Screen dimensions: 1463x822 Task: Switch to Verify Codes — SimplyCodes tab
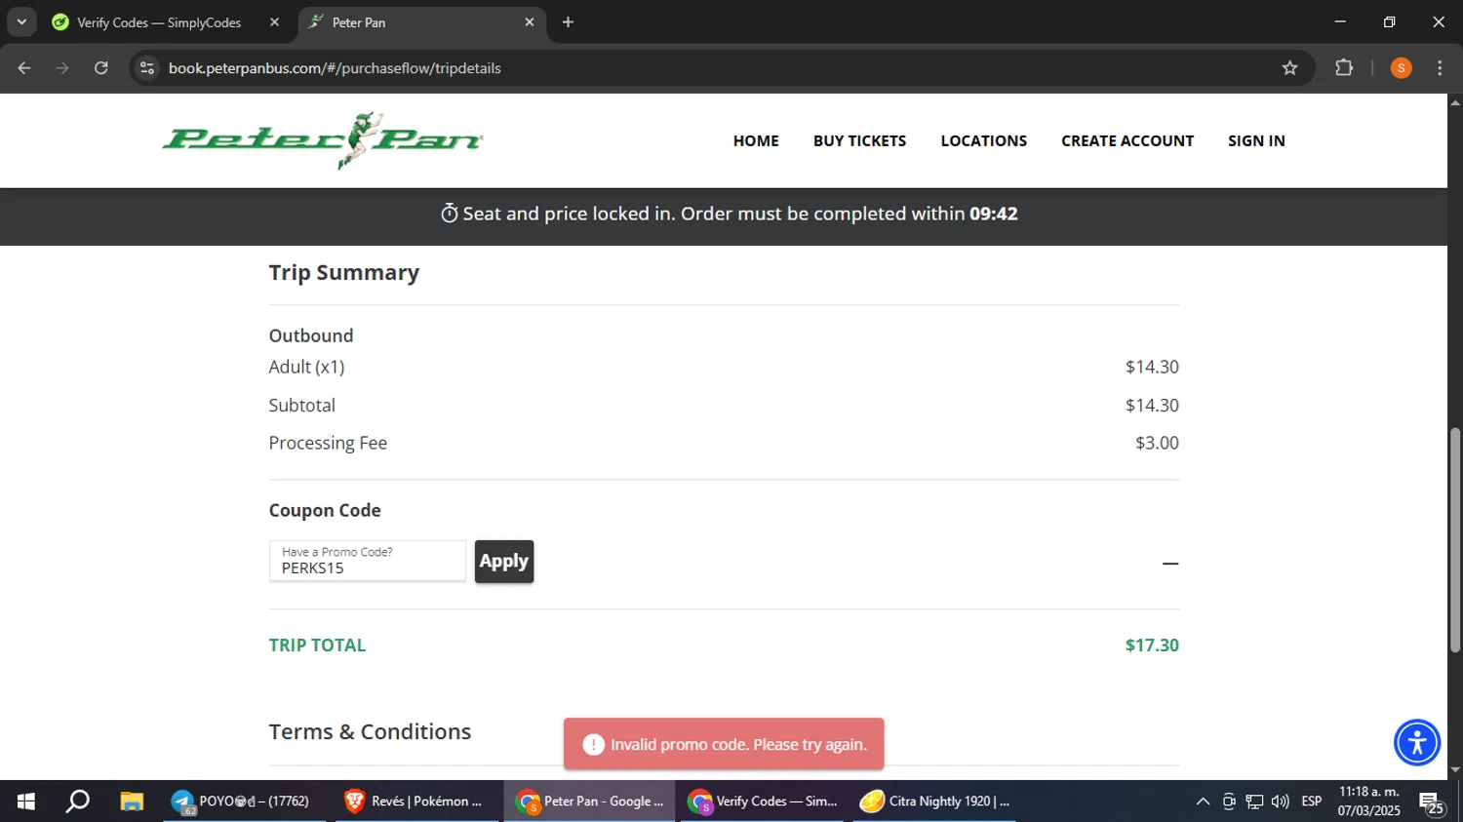tap(159, 22)
